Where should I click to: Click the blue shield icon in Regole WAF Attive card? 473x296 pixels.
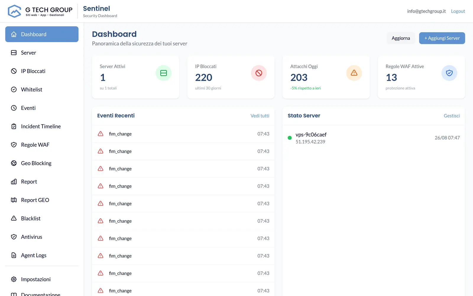[x=449, y=73]
